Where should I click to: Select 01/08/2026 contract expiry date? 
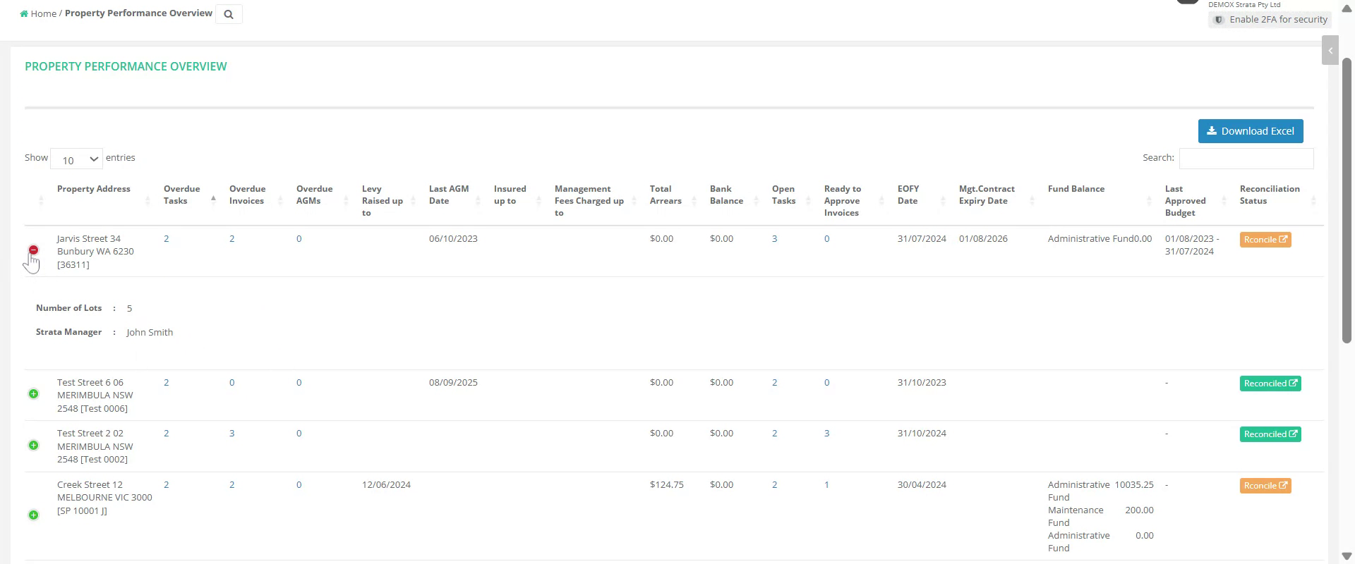(x=983, y=239)
